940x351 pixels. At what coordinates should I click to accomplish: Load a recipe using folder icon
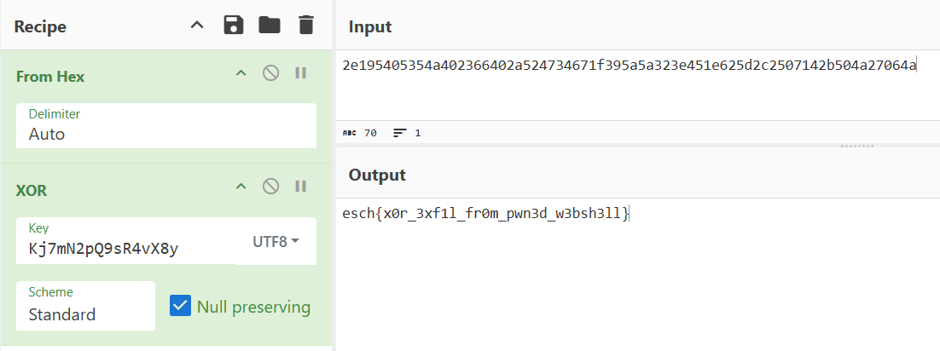(270, 26)
